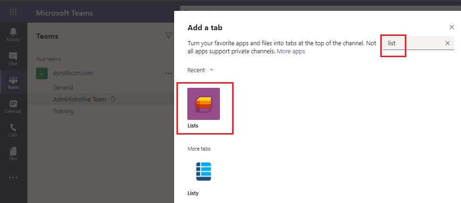The height and width of the screenshot is (203, 461).
Task: Open the Activity bell icon
Action: 13,34
